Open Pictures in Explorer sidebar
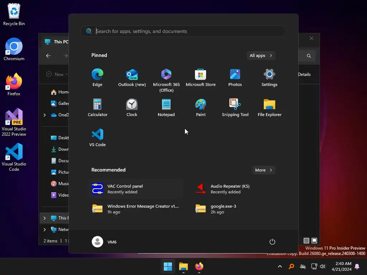Screen dimensions: 367x275 (59, 172)
